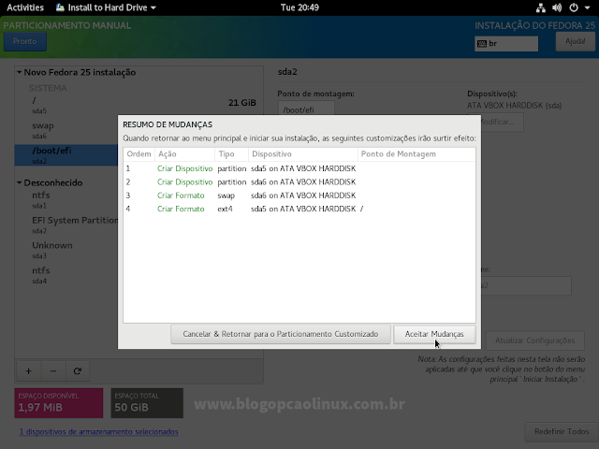599x449 pixels.
Task: Collapse the Novo Fedora 25 instalação section
Action: 19,72
